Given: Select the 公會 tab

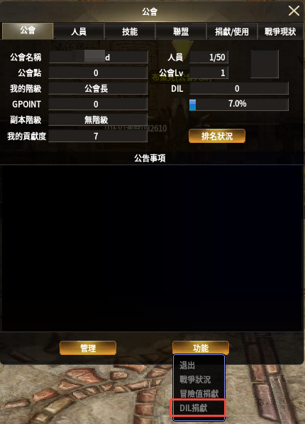Looking at the screenshot, I should [x=28, y=31].
